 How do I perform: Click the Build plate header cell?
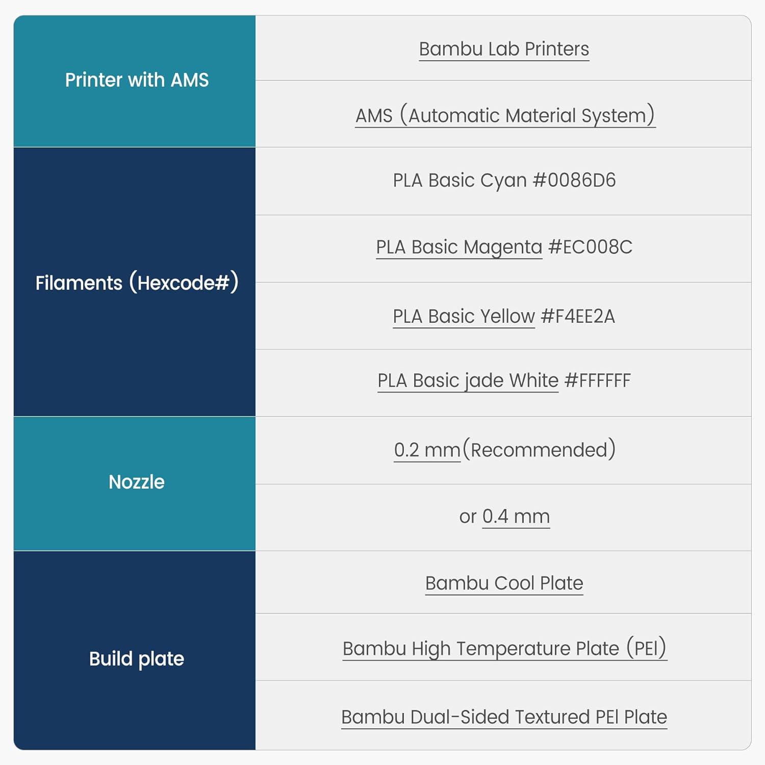(x=136, y=658)
